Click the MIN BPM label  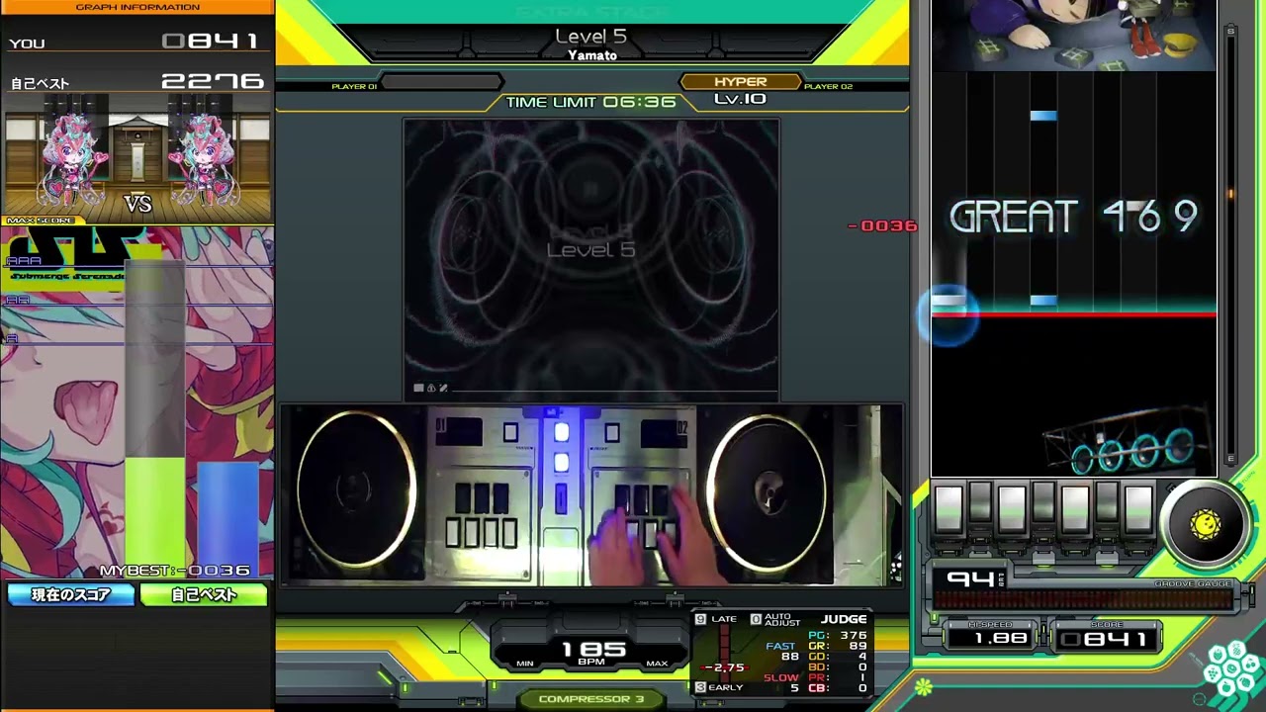tap(525, 664)
